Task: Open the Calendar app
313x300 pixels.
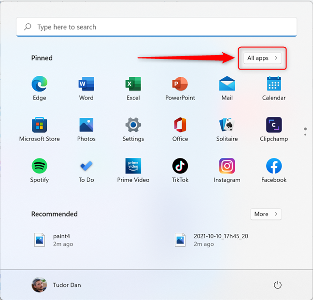Action: coord(274,88)
